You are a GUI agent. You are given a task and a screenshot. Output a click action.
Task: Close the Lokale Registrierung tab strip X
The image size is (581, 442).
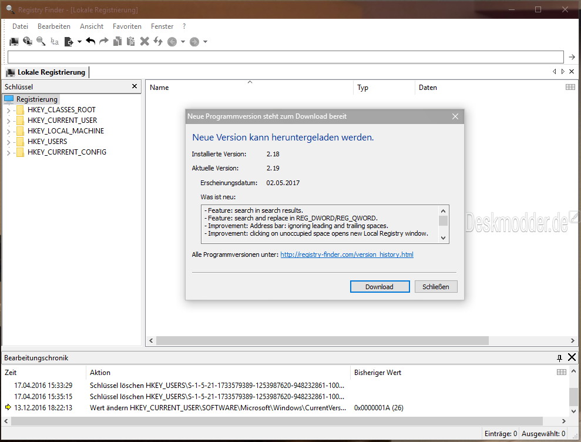point(572,71)
